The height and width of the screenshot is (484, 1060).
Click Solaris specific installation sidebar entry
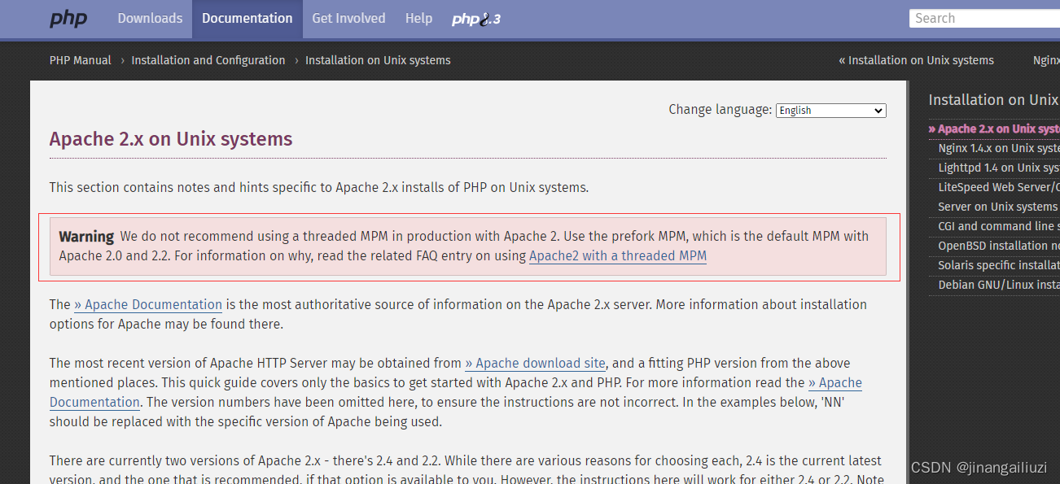998,264
